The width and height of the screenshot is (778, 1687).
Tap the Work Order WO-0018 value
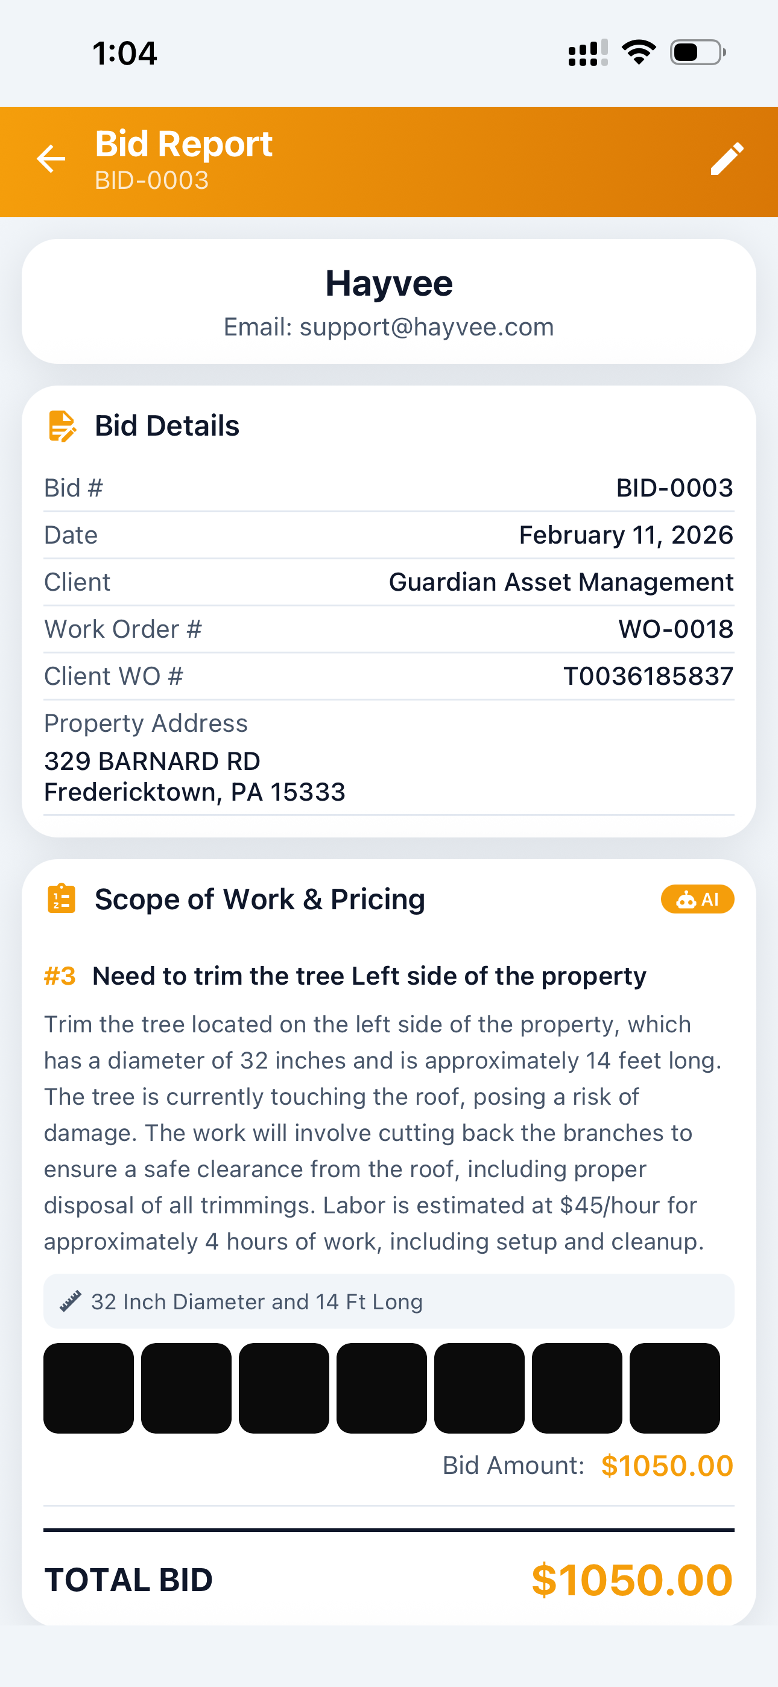point(675,629)
